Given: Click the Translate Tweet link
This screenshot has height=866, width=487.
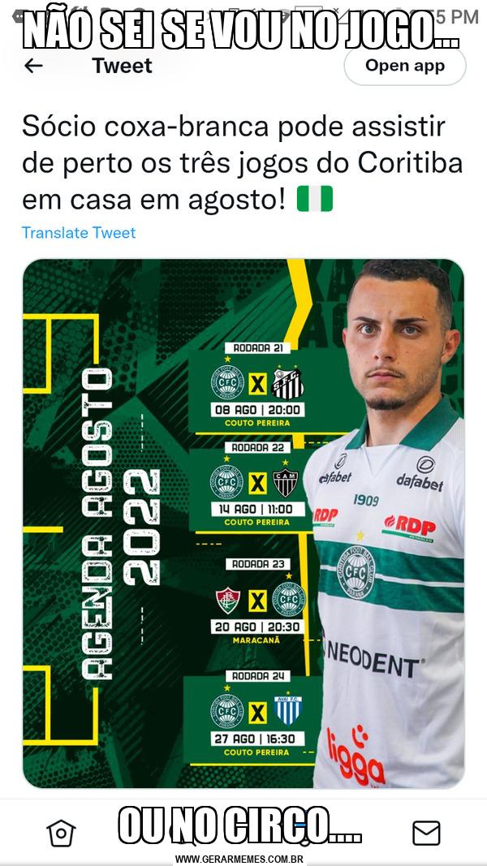Looking at the screenshot, I should (x=79, y=232).
